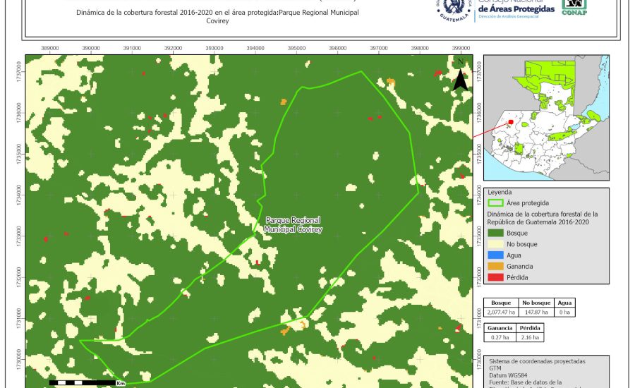Click the red locator dot on inset map
The width and height of the screenshot is (635, 388).
click(510, 122)
